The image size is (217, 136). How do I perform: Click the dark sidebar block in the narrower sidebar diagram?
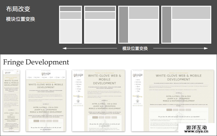coord(124,25)
